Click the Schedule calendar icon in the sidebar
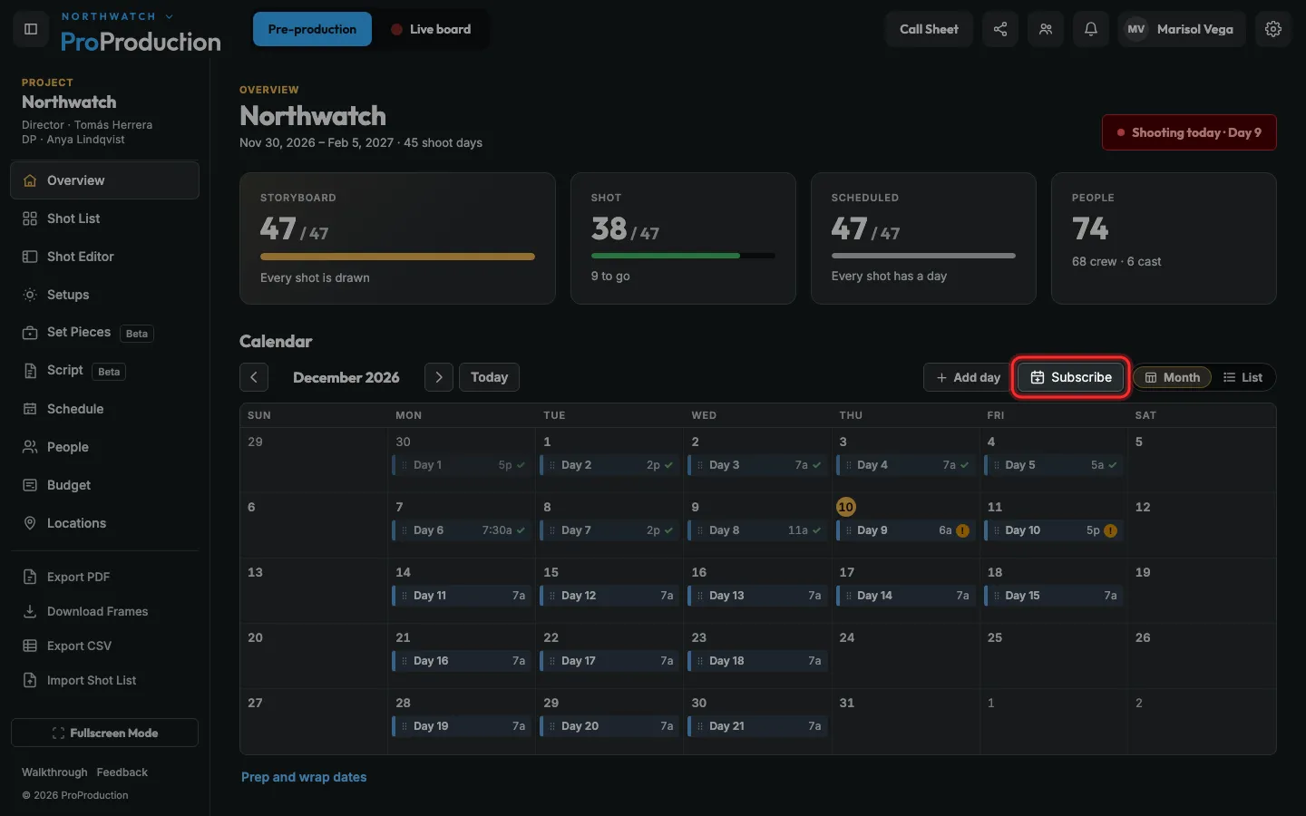Screen dimensions: 1306x816 point(30,409)
